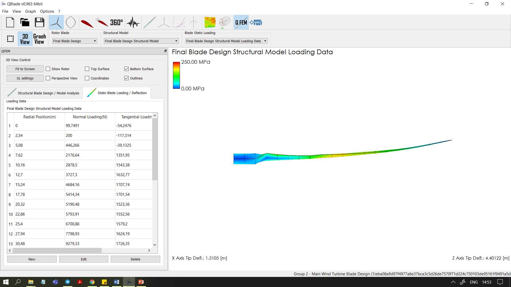Open the NREL FAST module icon
511x287 pixels.
(256, 23)
